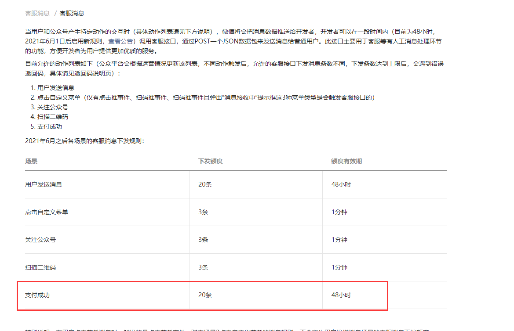Click the 2021年6月之后 rules heading text
Image resolution: width=514 pixels, height=331 pixels.
pyautogui.click(x=84, y=141)
